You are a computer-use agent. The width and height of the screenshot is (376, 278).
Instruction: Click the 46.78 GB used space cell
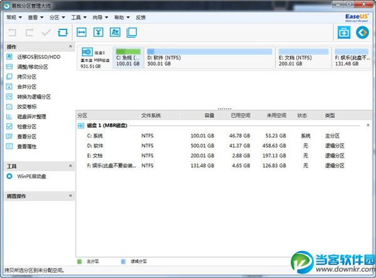[239, 136]
